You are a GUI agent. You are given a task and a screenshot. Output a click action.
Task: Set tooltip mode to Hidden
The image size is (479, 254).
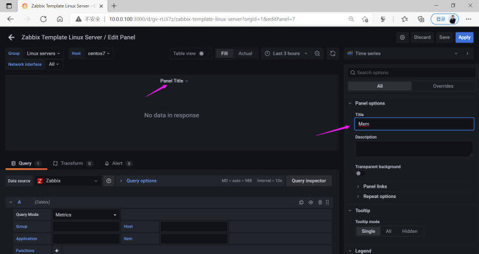click(x=410, y=231)
